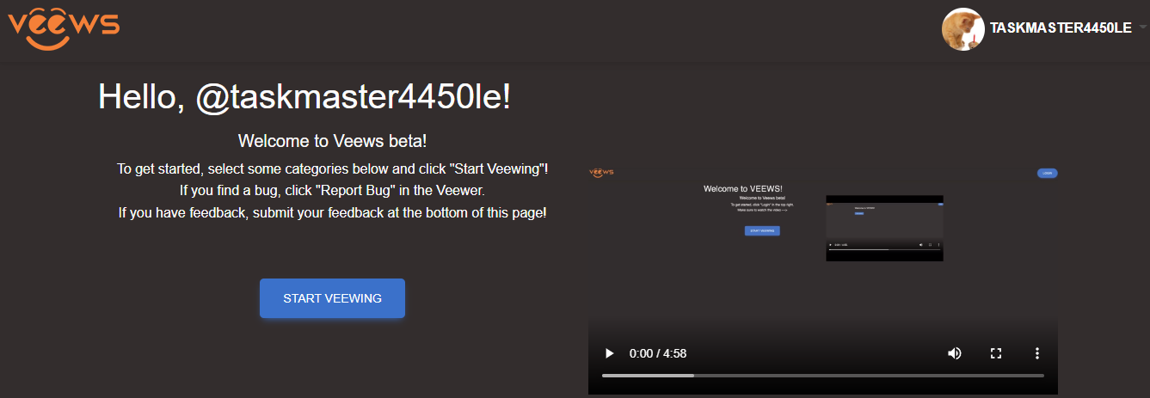1150x398 pixels.
Task: Open the cat profile avatar
Action: click(x=963, y=29)
